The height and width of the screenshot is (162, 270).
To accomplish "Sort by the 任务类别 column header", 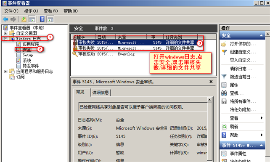I will coord(180,37).
